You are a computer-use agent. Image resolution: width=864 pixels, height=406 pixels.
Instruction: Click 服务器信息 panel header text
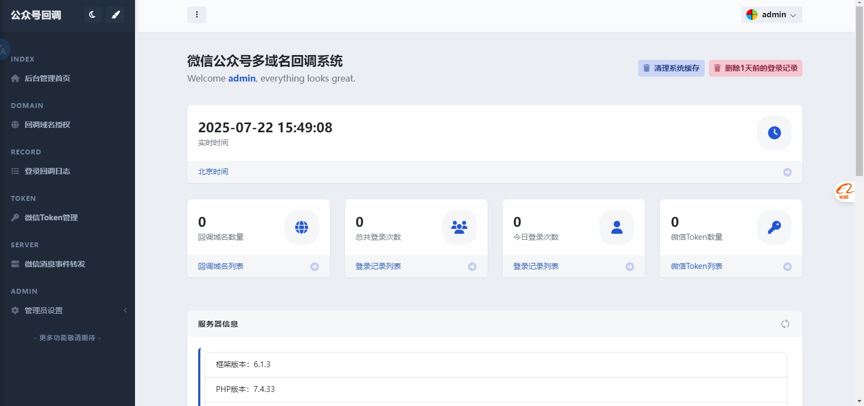218,324
